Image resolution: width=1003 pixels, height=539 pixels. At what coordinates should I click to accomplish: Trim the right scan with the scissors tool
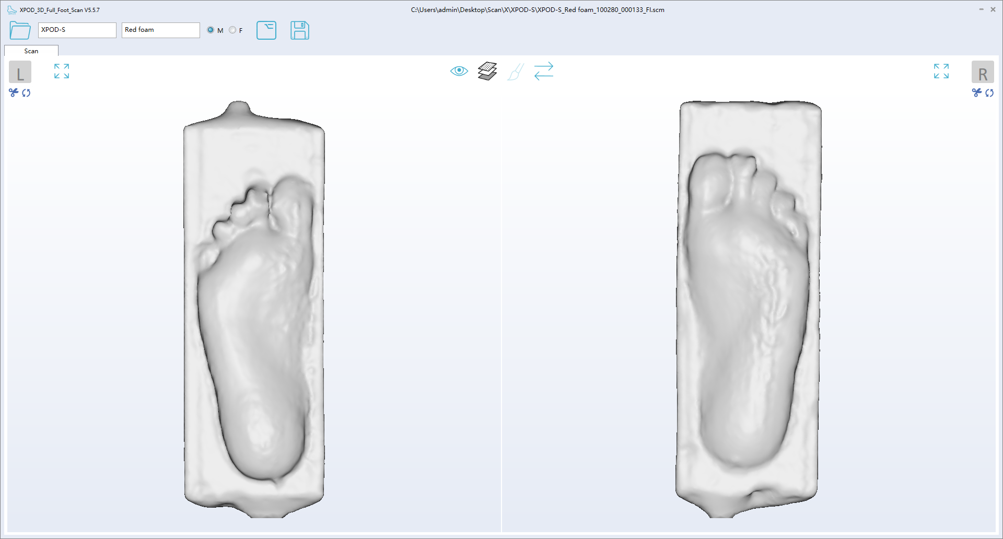point(976,93)
